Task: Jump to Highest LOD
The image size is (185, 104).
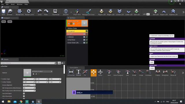Action: click(173, 12)
